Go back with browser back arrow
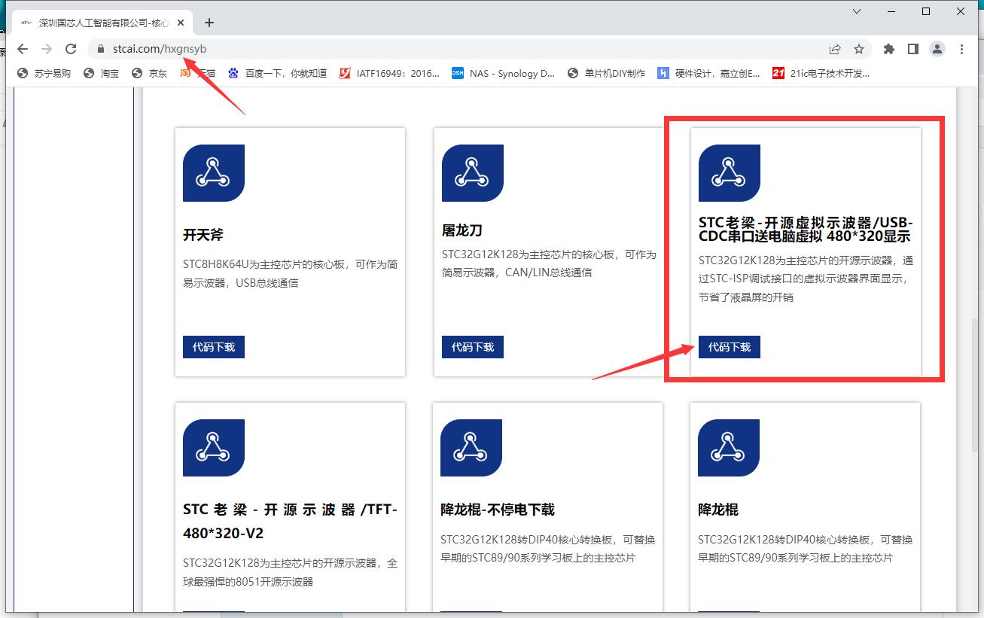Screen dimensions: 984x618 click(x=23, y=49)
